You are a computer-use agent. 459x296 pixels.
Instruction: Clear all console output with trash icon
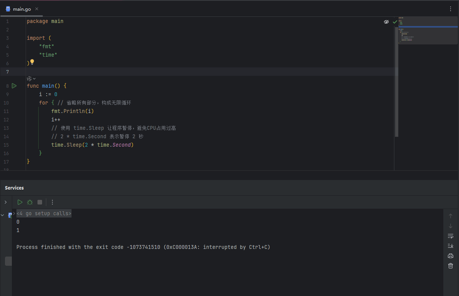451,266
